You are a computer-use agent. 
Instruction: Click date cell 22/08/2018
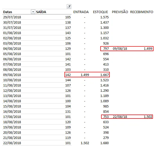12,143
